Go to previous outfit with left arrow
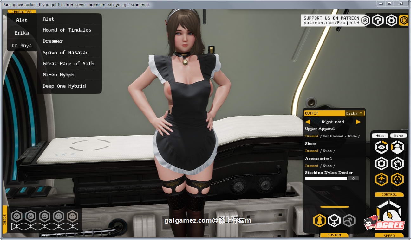 (308, 122)
